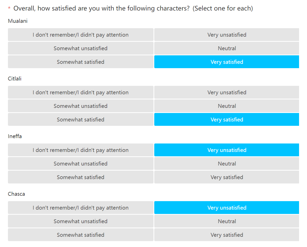Image resolution: width=307 pixels, height=247 pixels.
Task: Select 'I don't remember' option for Chasca
Action: [x=81, y=208]
